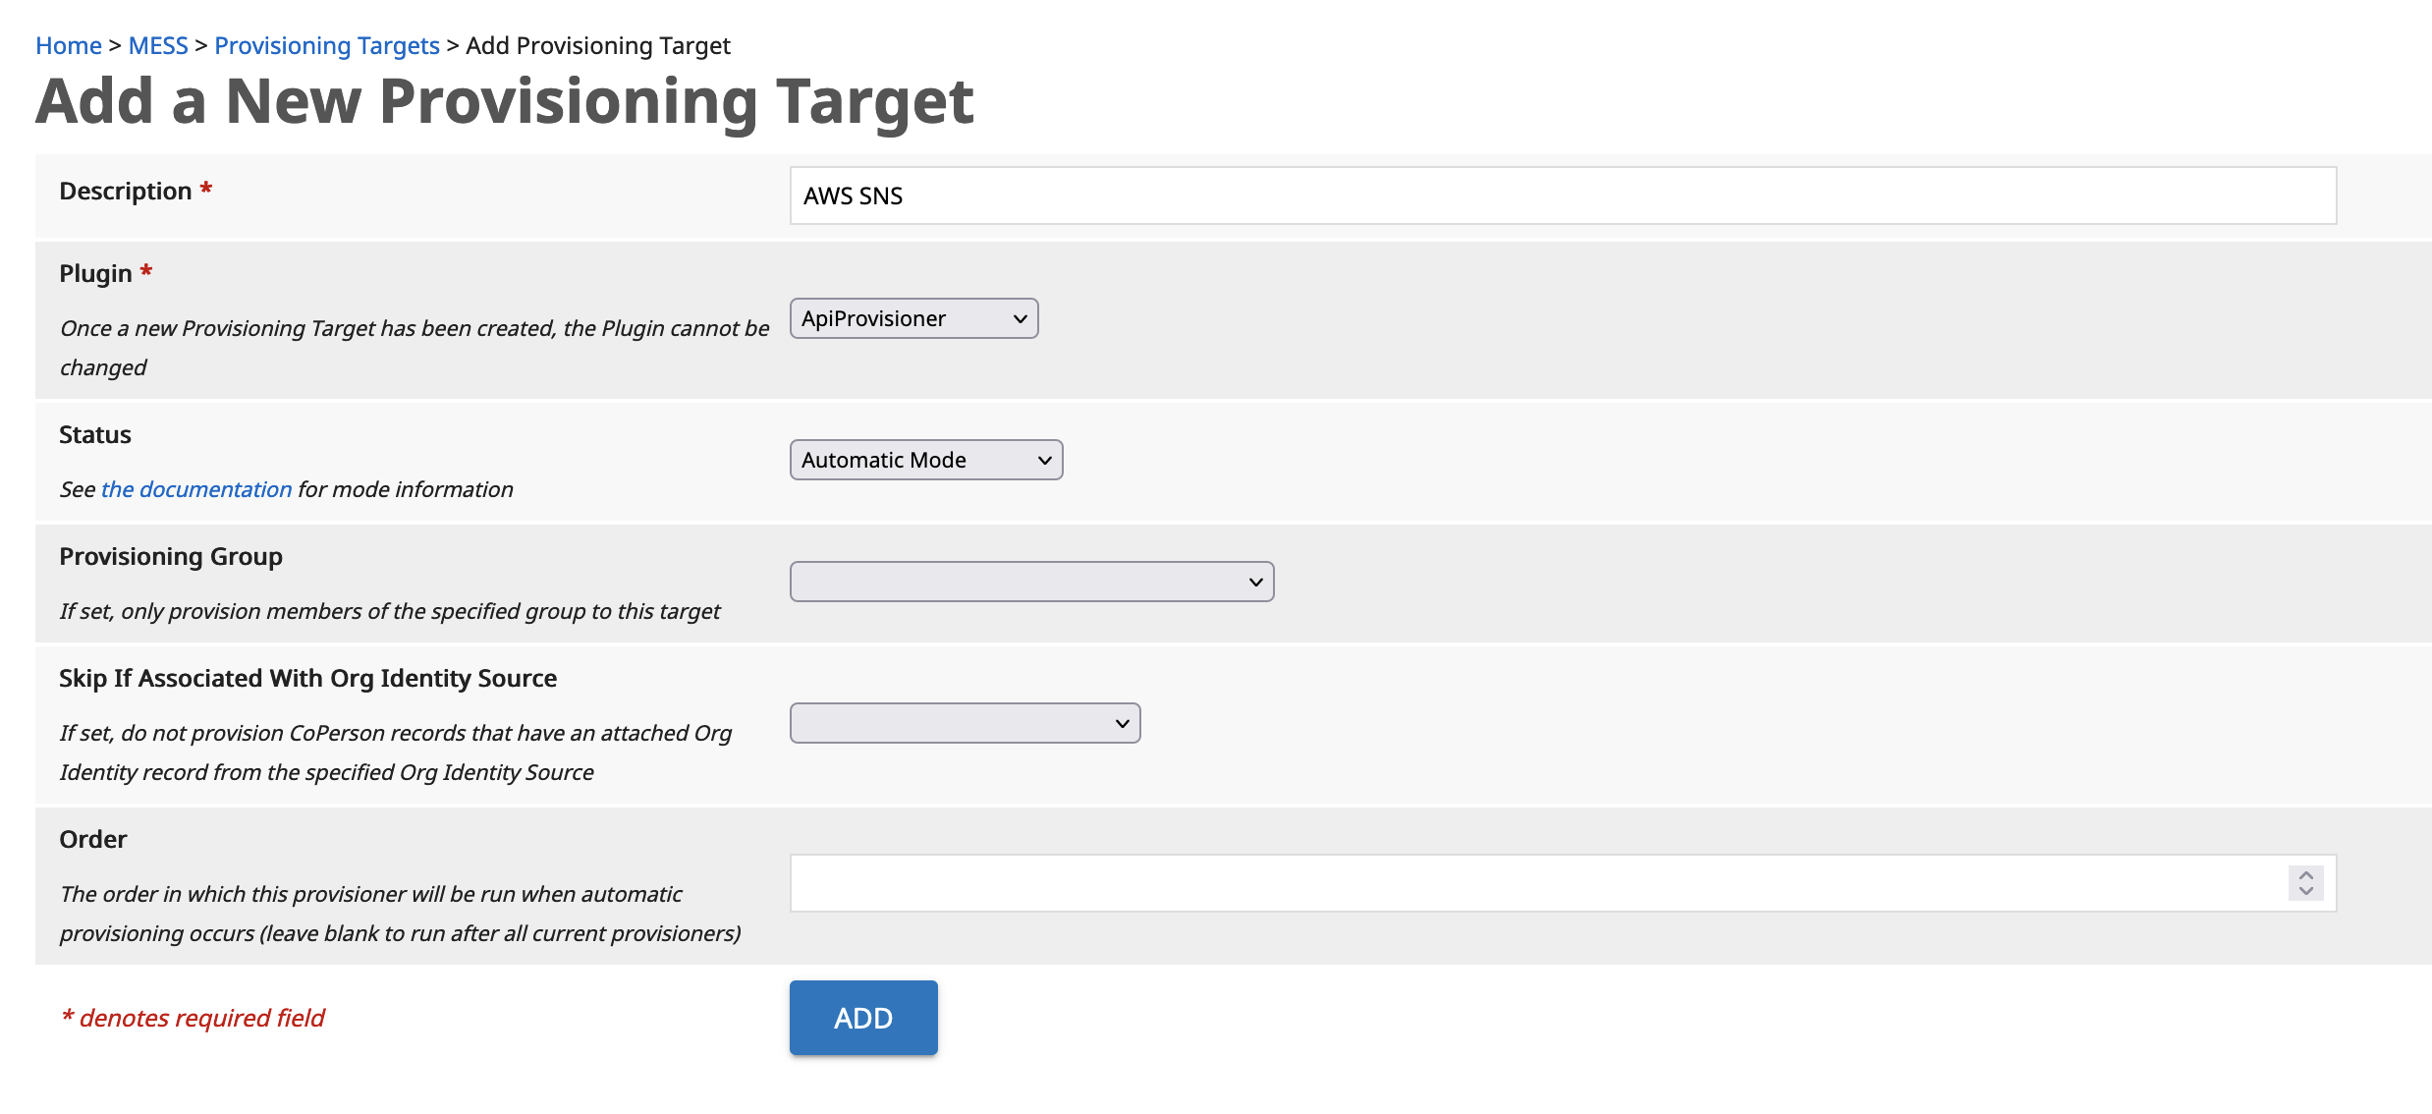The height and width of the screenshot is (1114, 2432).
Task: Click the 'denotes required field' note
Action: coord(193,1018)
